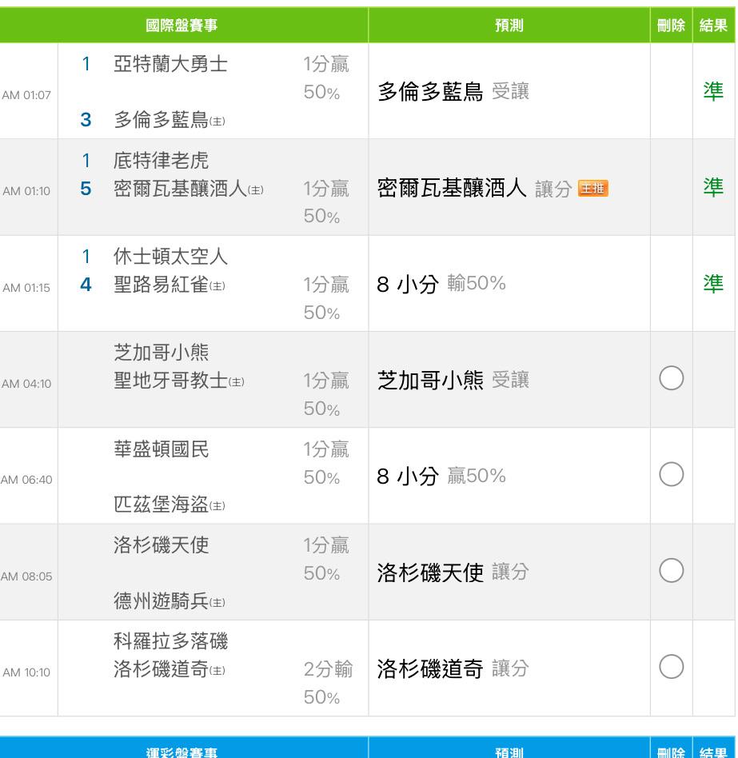
Task: Click 準 result for 多倫多藍鳥 prediction
Action: 713,91
